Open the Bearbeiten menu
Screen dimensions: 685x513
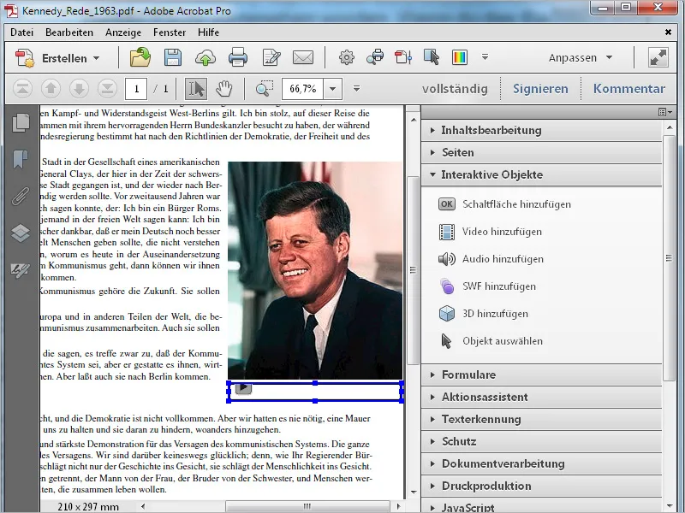[69, 32]
